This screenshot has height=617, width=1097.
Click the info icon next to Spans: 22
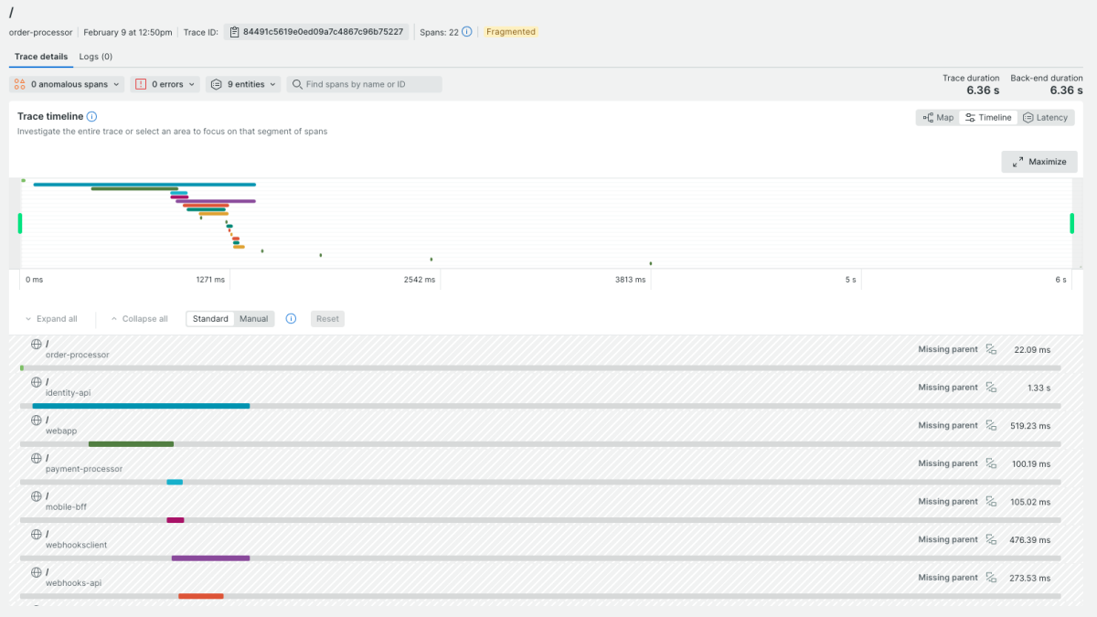466,32
